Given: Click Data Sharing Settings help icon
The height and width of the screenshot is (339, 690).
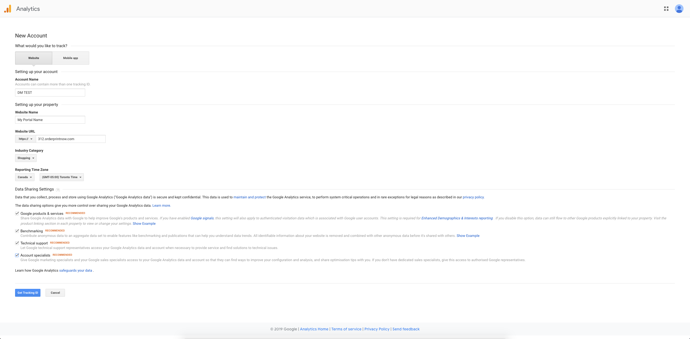Looking at the screenshot, I should click(58, 190).
